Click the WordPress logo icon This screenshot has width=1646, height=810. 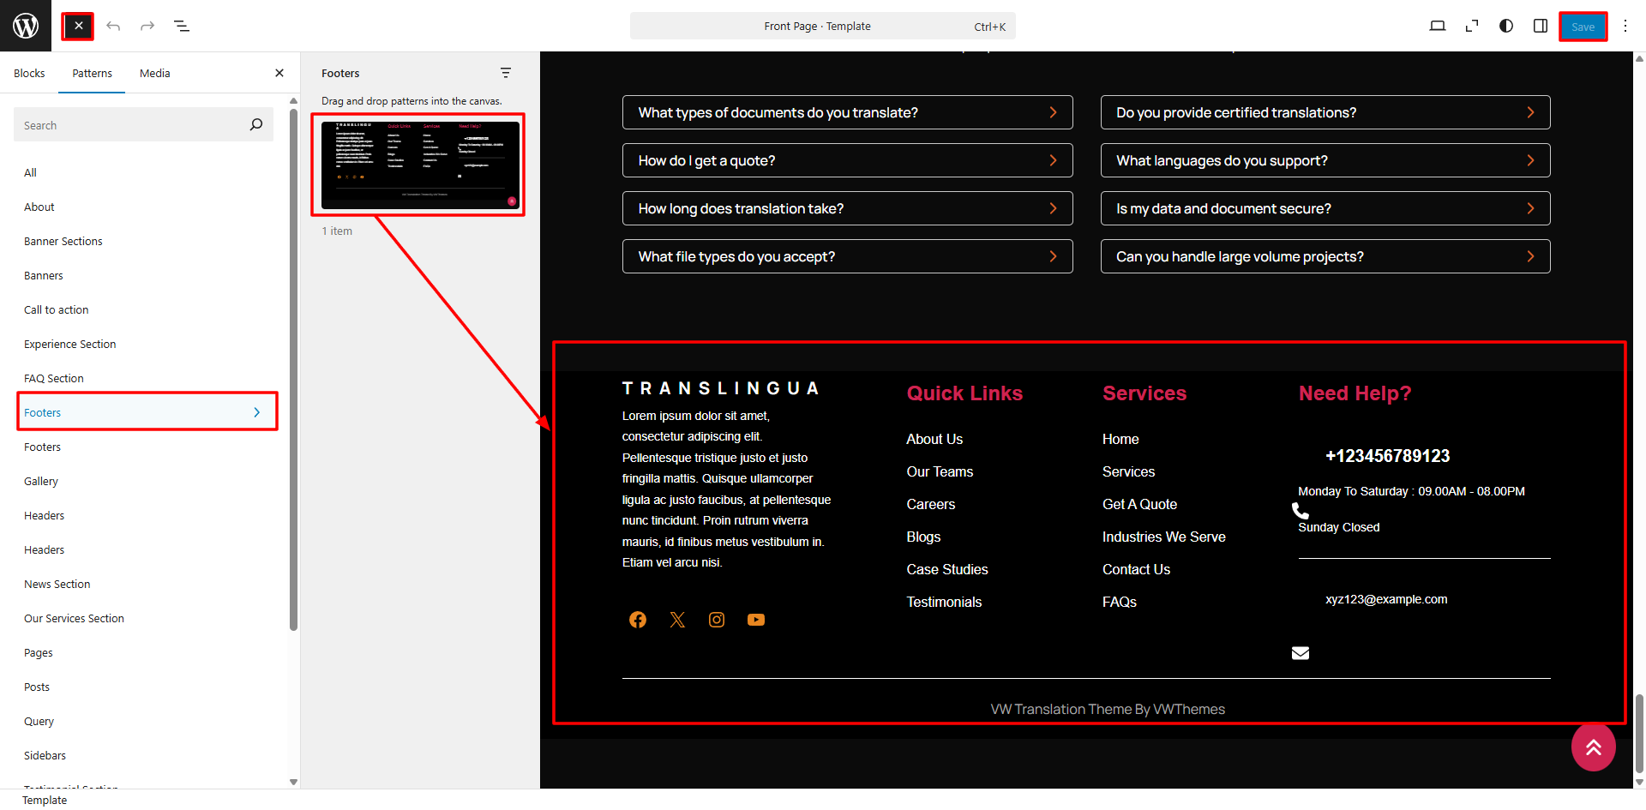(x=26, y=26)
